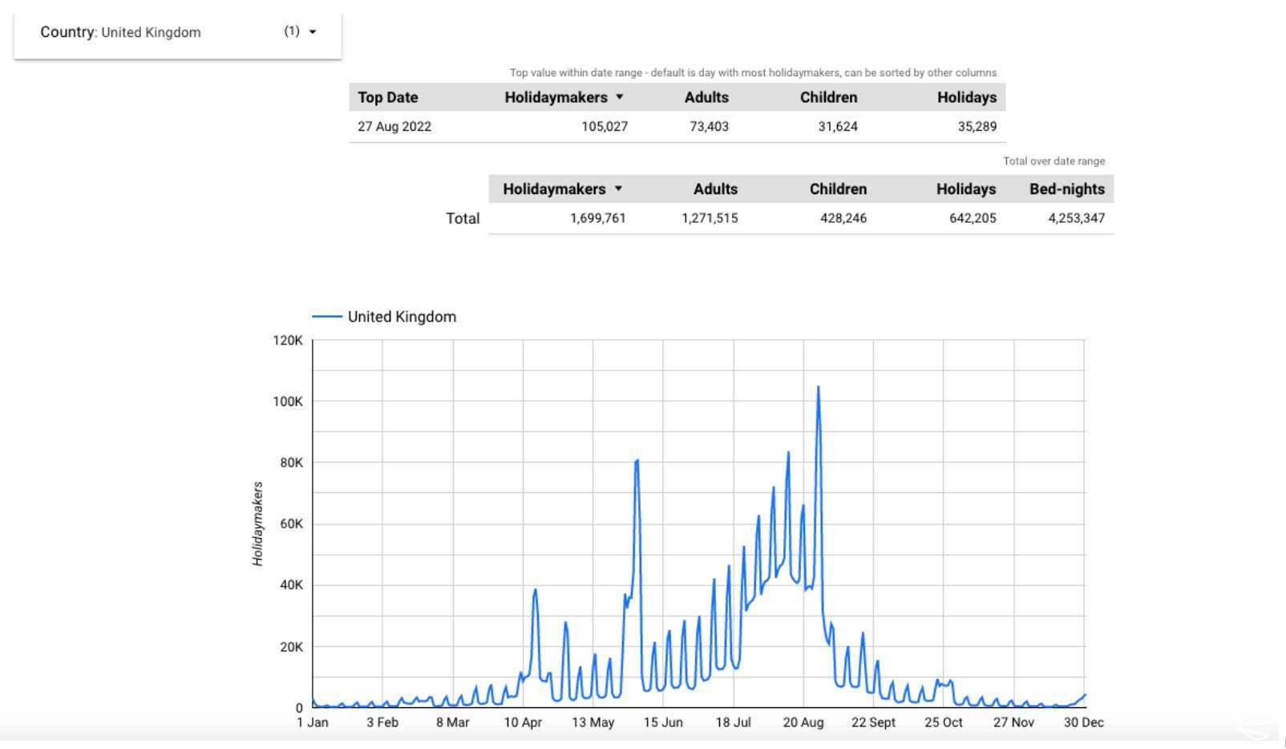The height and width of the screenshot is (749, 1286).
Task: Click the August peak on the chart line
Action: (818, 388)
